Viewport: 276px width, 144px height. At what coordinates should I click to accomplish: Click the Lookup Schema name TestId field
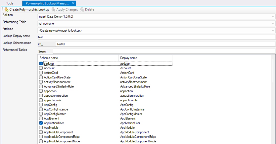pyautogui.click(x=165, y=44)
